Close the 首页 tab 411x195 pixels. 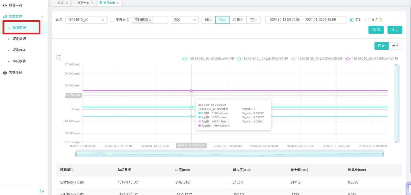(67, 3)
